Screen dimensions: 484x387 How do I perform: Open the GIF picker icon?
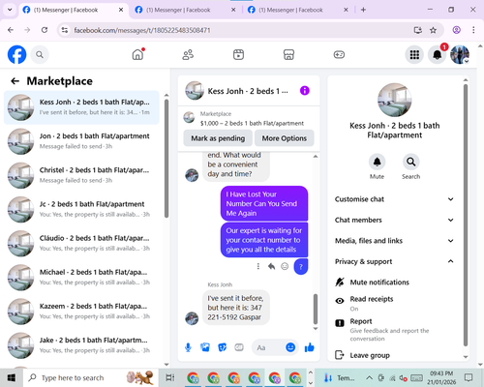(x=239, y=347)
